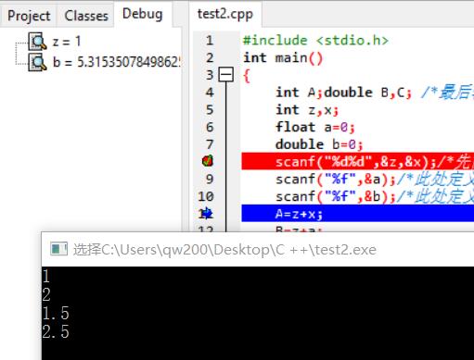The height and width of the screenshot is (360, 474).
Task: Click the scanf("%f",&b) line
Action: 336,196
